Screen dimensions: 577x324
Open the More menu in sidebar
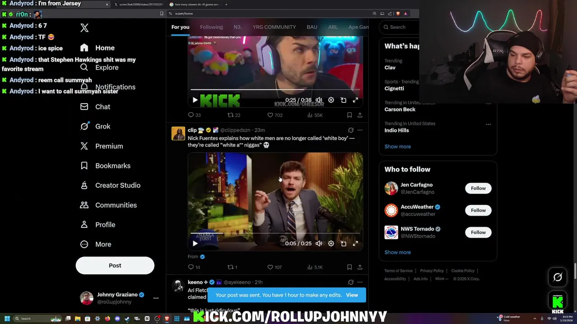tap(96, 244)
